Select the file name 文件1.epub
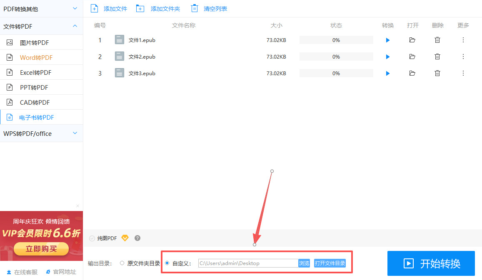Viewport: 482px width, 280px height. [x=142, y=40]
